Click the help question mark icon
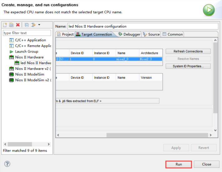Viewport: 222px width, 172px height. (x=7, y=164)
